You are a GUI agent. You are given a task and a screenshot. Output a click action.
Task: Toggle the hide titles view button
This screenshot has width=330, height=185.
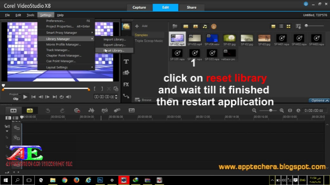273,26
